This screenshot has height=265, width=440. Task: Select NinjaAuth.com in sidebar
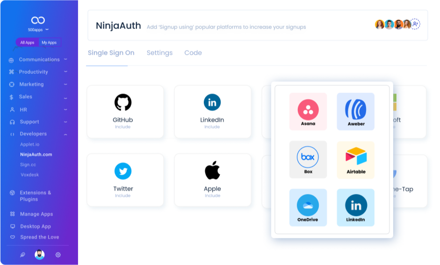coord(36,155)
